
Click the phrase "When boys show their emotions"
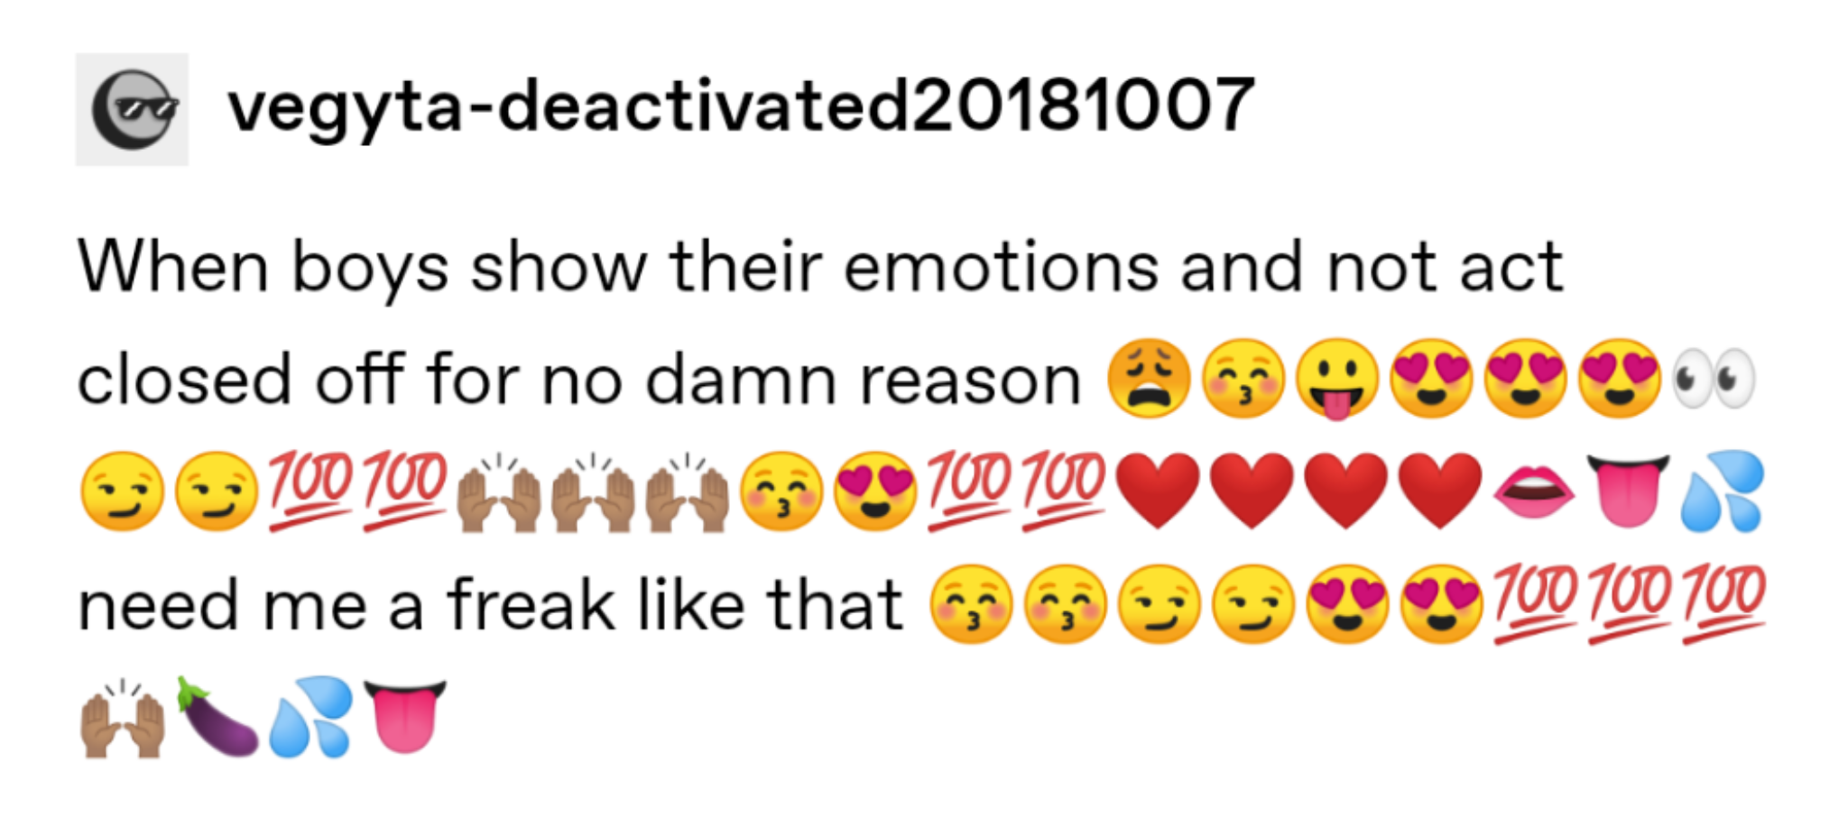click(x=617, y=268)
